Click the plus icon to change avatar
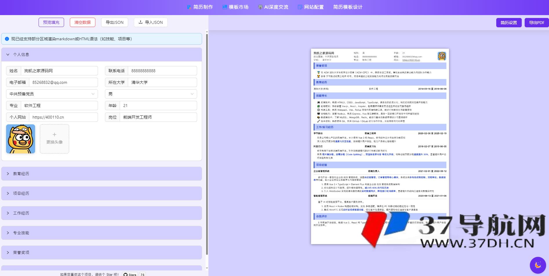 54,135
